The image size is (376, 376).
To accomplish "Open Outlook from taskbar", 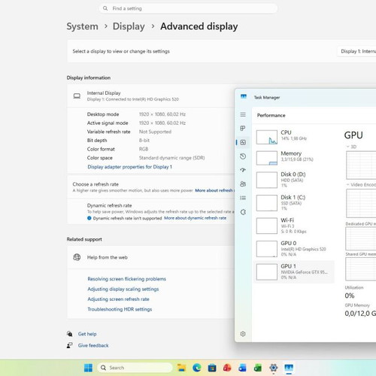I will pyautogui.click(x=242, y=368).
